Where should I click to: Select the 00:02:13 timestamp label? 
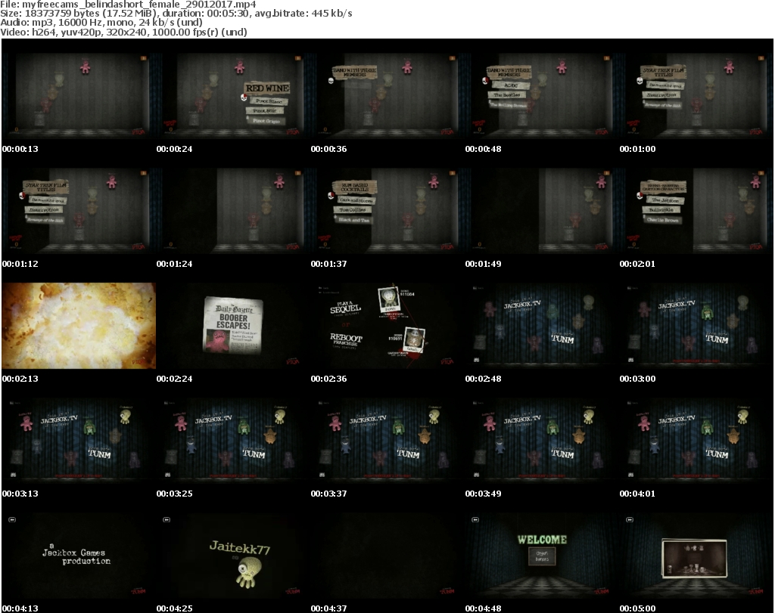(x=20, y=379)
